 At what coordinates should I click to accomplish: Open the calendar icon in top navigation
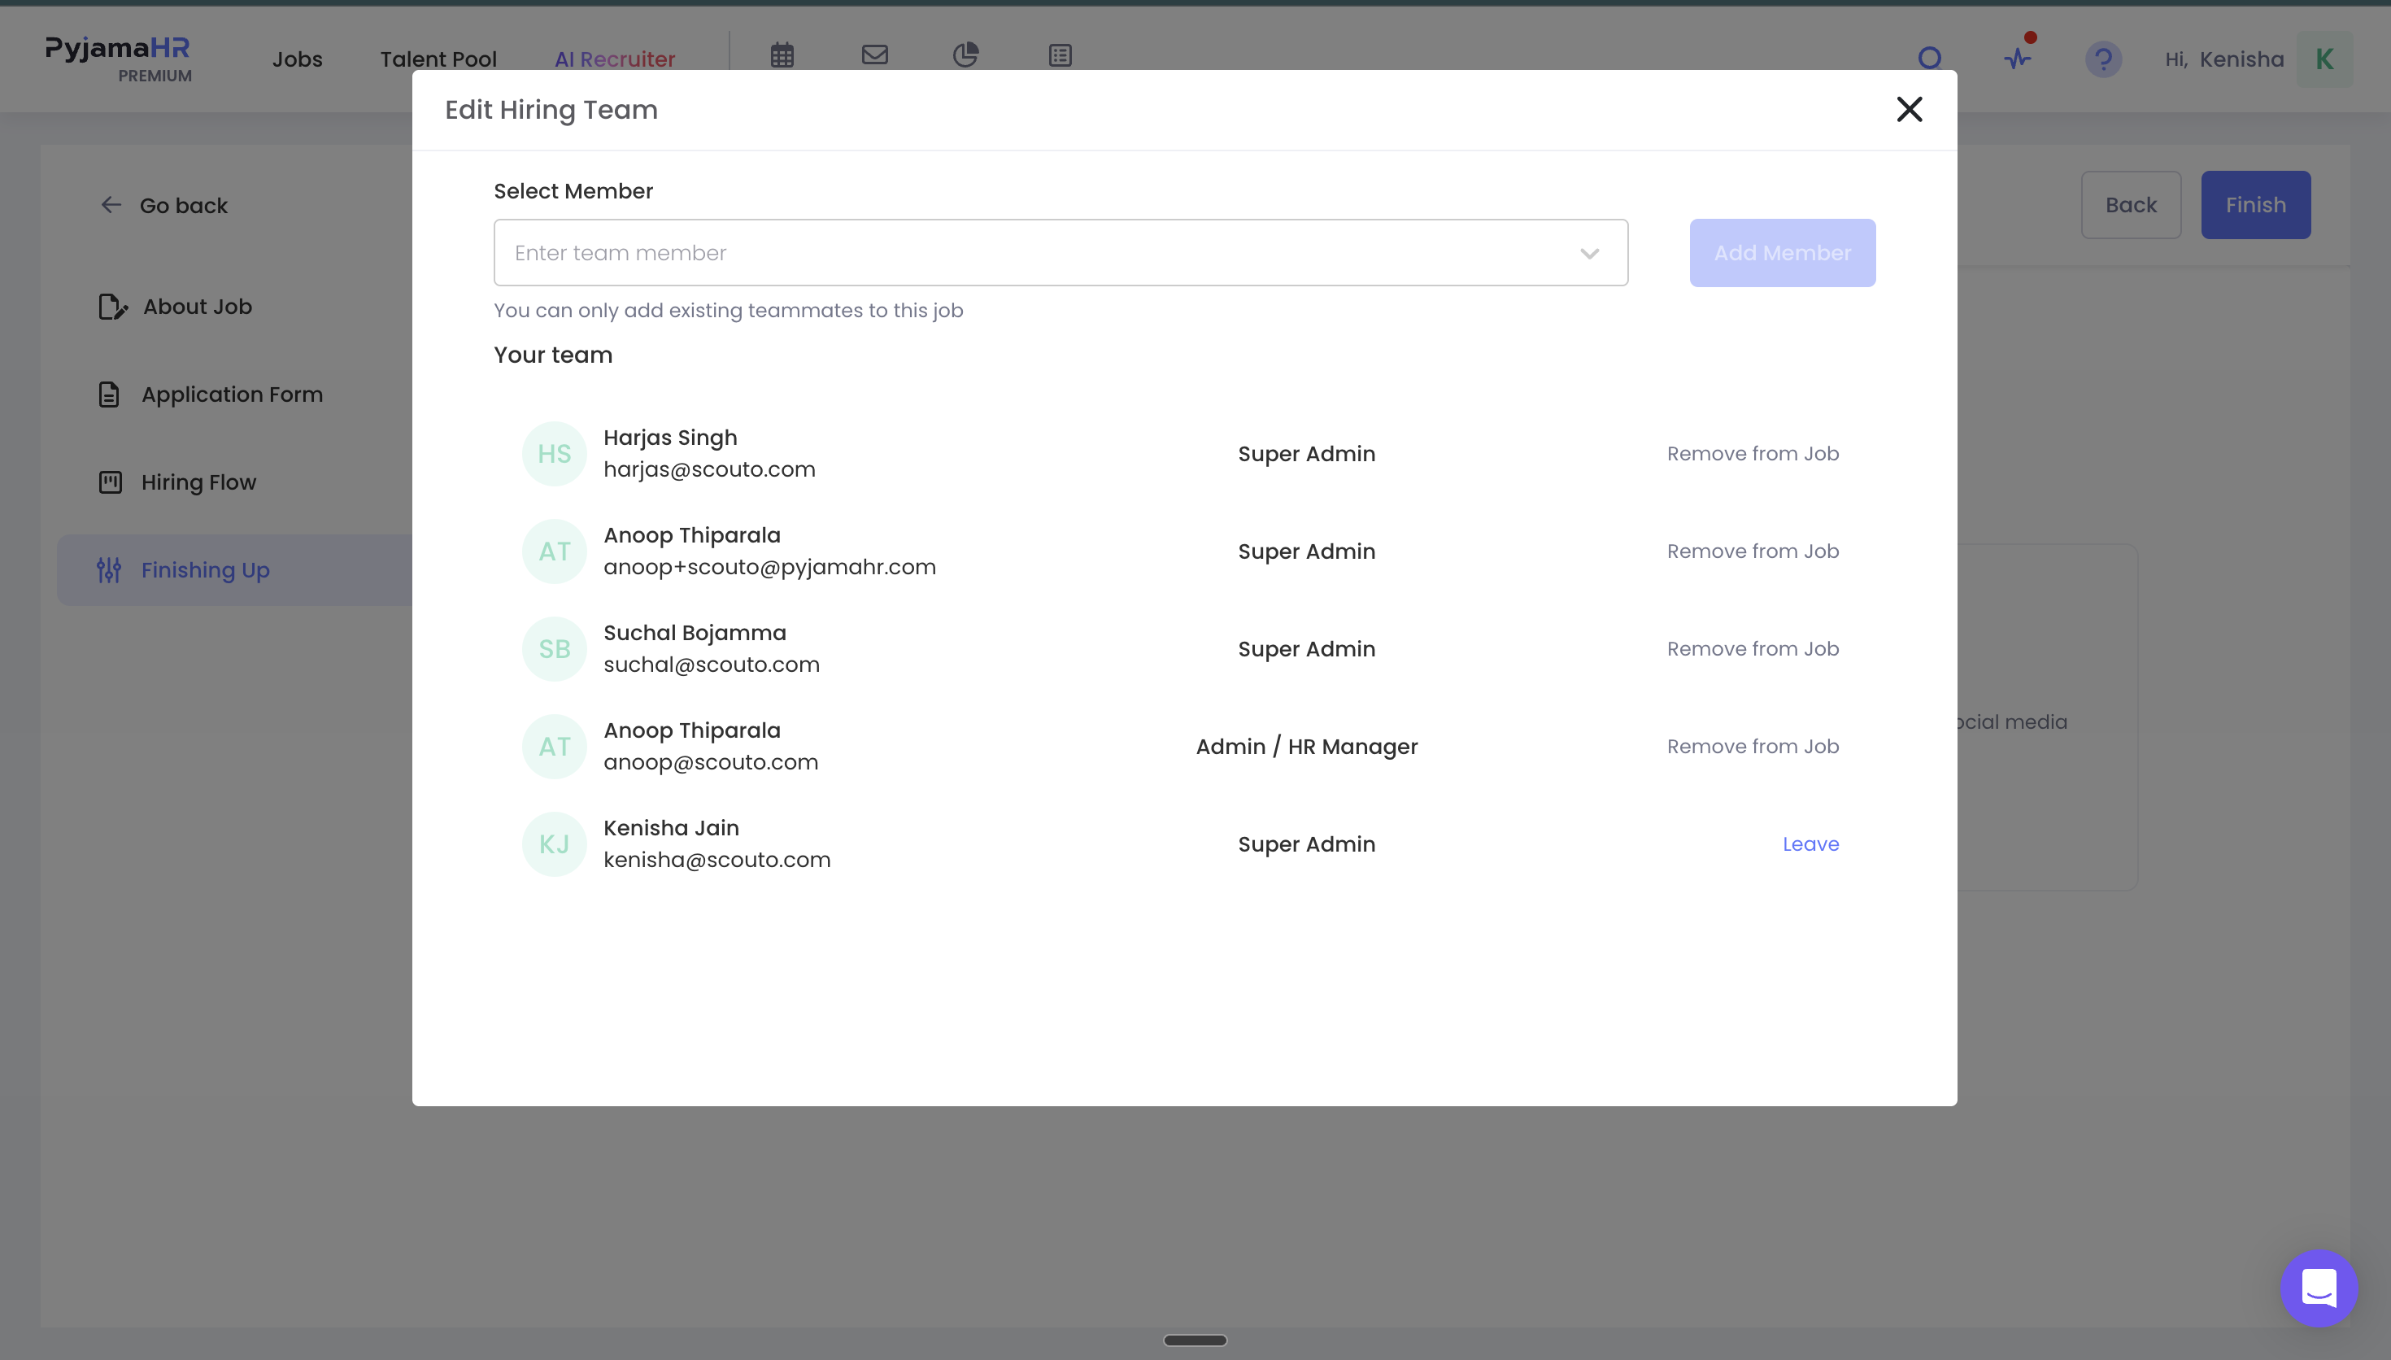(x=782, y=56)
